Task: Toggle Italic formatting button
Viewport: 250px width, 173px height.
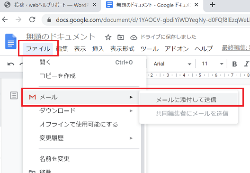Action: pyautogui.click(x=246, y=64)
